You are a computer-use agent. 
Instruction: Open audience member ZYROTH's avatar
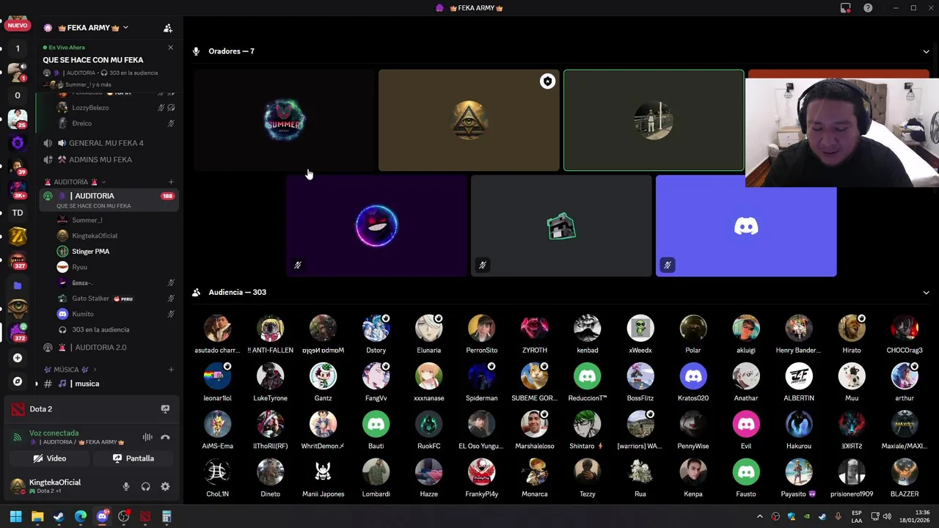click(534, 329)
